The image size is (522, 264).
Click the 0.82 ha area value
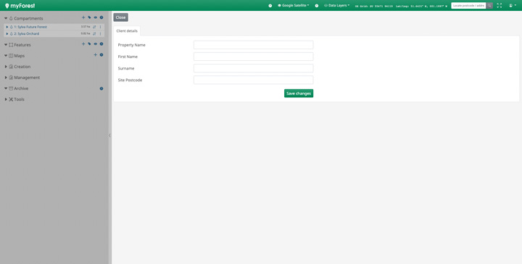coord(86,33)
